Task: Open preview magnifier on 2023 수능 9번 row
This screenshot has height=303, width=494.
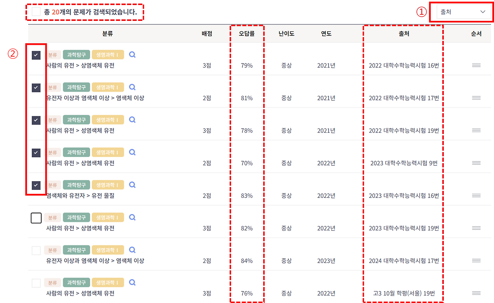Action: pos(132,152)
